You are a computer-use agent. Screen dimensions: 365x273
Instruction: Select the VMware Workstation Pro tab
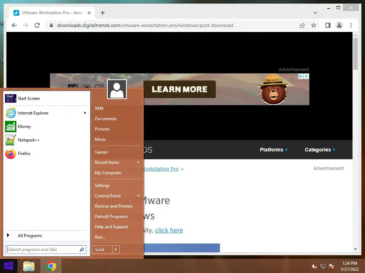click(x=52, y=13)
